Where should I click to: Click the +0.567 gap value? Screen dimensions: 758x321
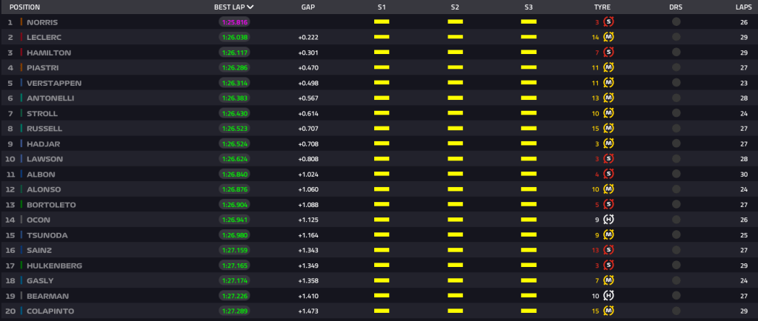click(308, 98)
